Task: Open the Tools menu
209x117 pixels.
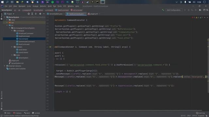Action: [59, 6]
